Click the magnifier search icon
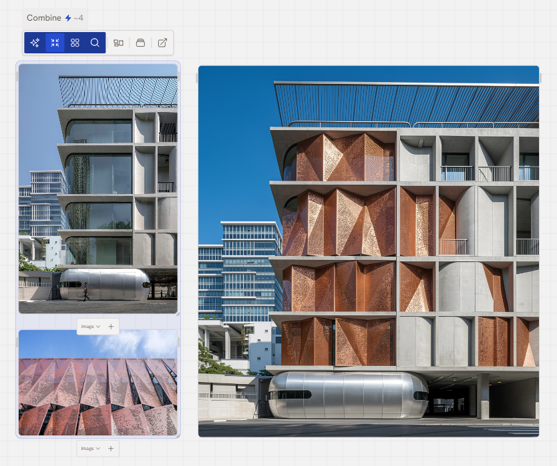Viewport: 557px width, 466px height. [x=95, y=43]
